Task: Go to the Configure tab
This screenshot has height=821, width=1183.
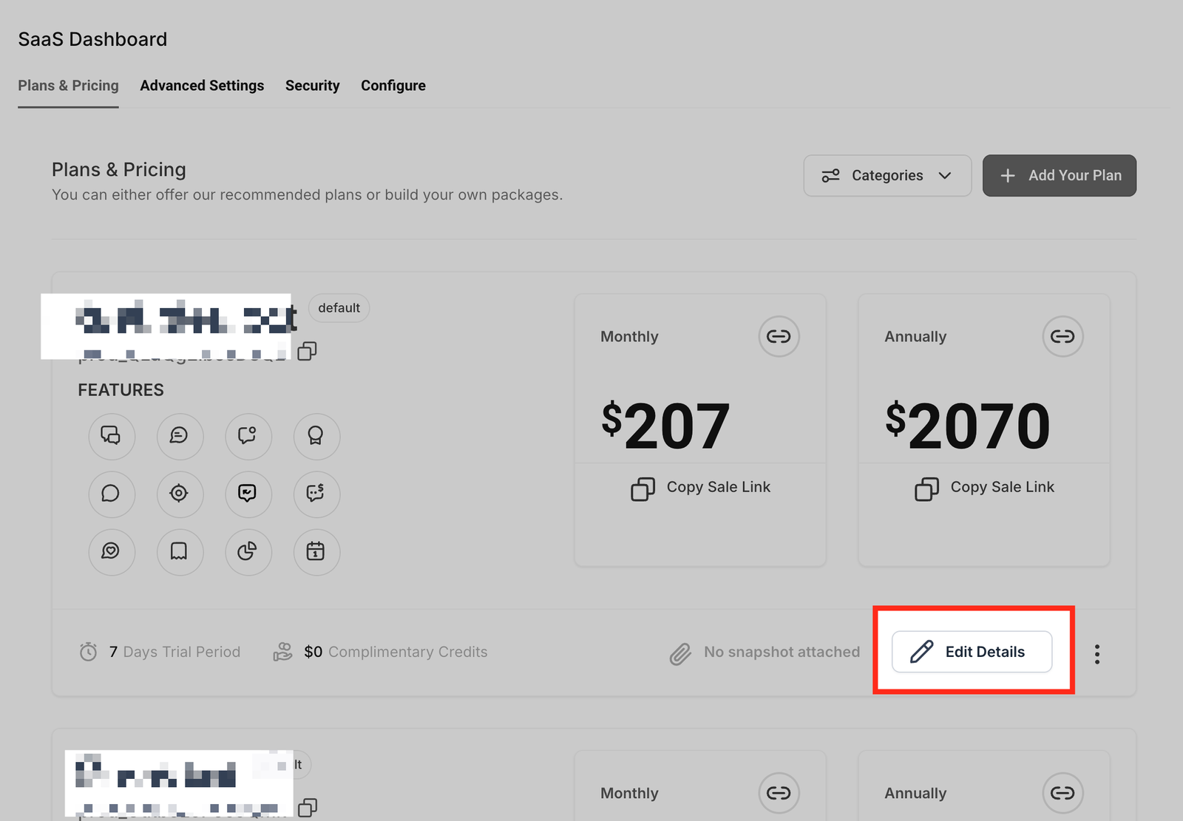Action: tap(393, 86)
